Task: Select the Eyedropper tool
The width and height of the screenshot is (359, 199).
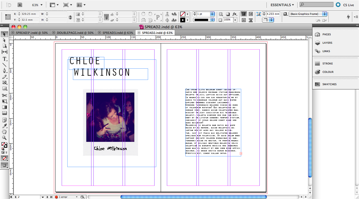Action: [4, 126]
